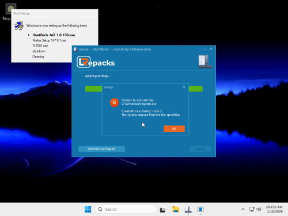
Task: Minimize the StartBack setup window
Action: point(205,49)
